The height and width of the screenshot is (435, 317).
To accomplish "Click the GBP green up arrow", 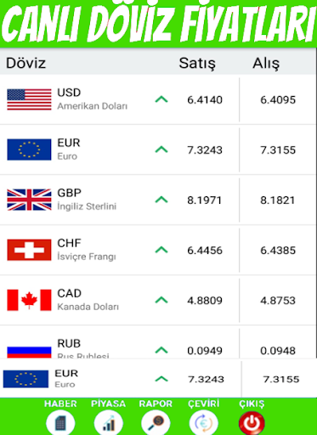I will 161,200.
